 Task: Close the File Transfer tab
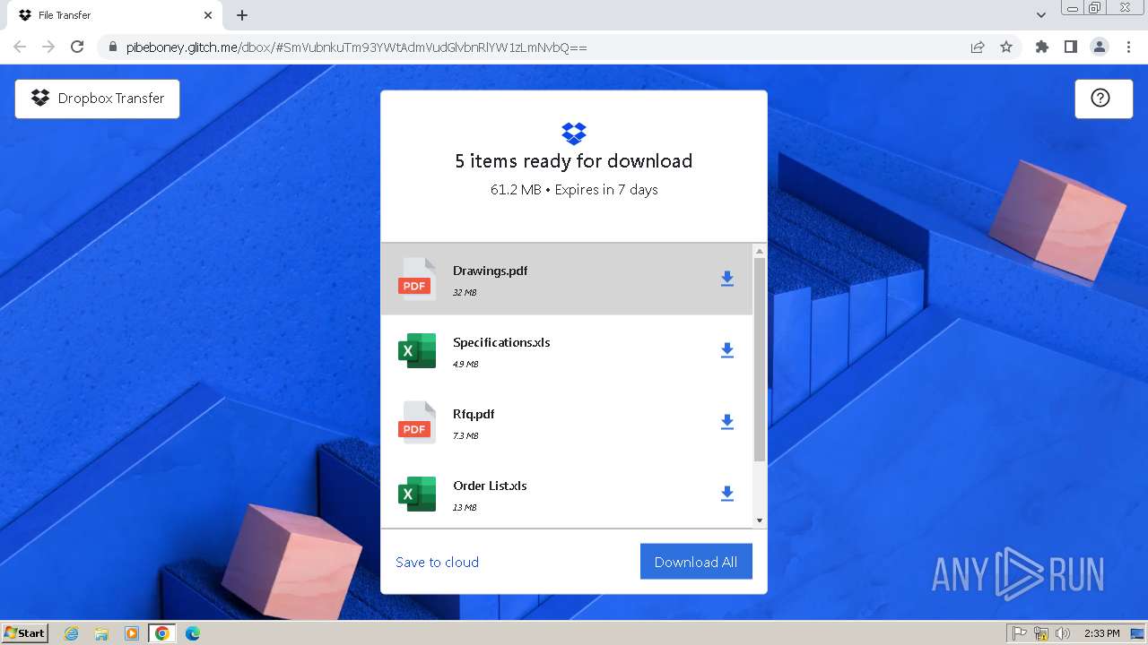point(208,15)
